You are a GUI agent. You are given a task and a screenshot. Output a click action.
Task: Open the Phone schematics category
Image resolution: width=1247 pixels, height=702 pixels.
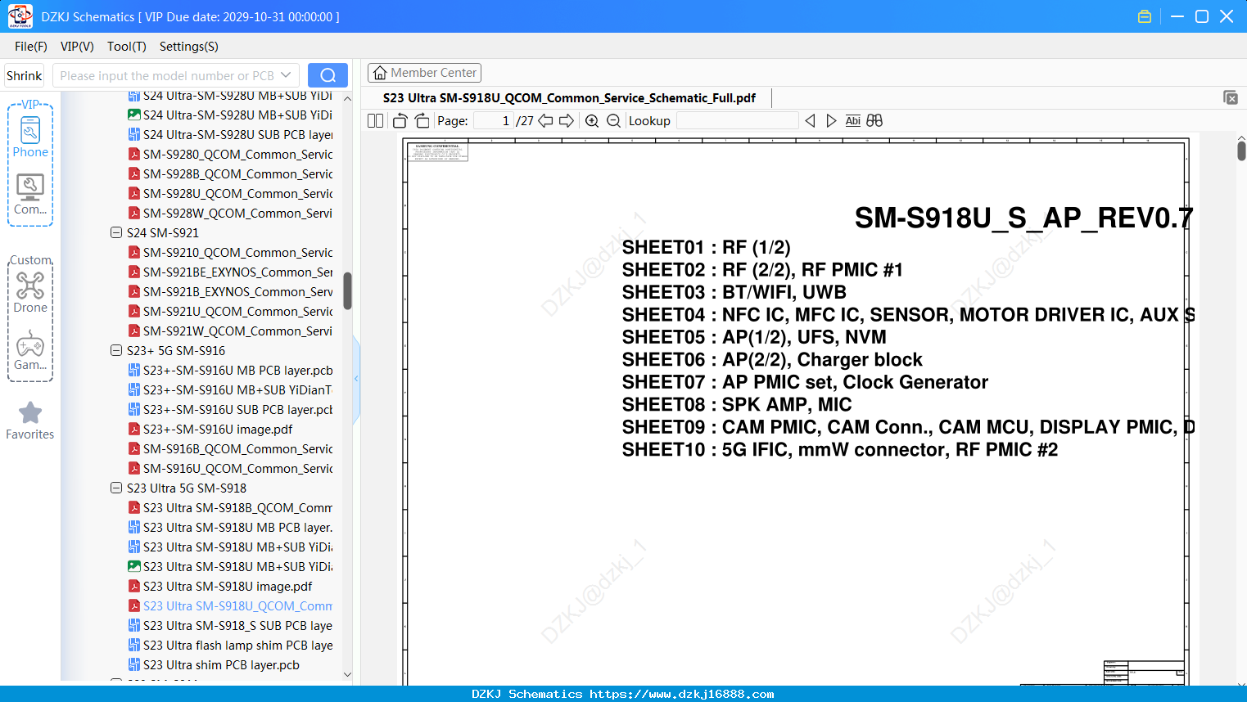point(30,137)
